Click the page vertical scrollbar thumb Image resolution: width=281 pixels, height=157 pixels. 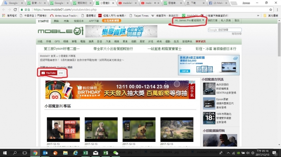coord(279,39)
